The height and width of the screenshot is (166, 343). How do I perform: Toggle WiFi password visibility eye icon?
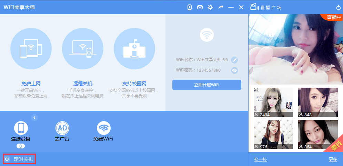pos(234,70)
